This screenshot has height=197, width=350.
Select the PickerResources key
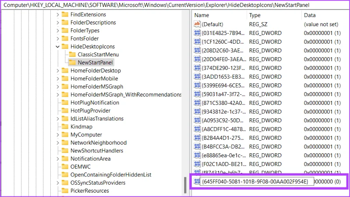click(x=90, y=191)
